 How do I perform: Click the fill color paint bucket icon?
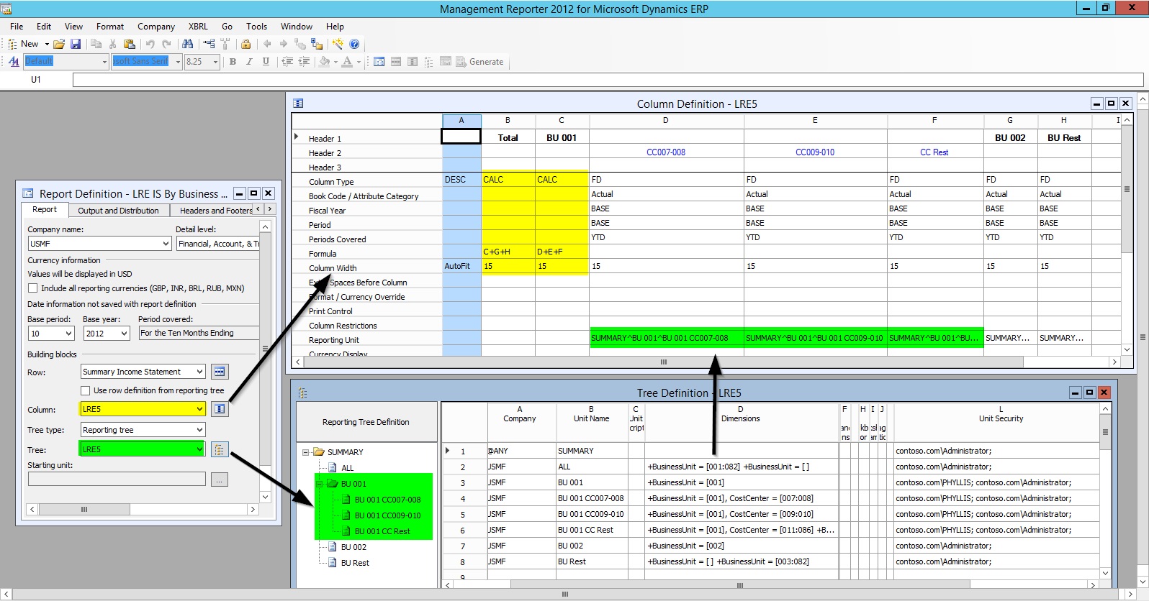pyautogui.click(x=325, y=62)
